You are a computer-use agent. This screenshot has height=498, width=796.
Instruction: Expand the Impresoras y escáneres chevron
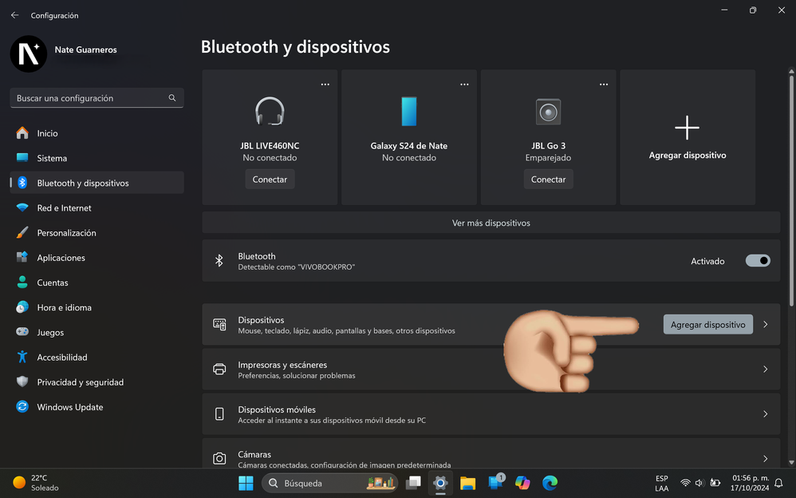(x=765, y=369)
